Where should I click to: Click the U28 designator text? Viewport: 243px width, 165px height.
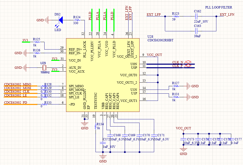coord(150,37)
